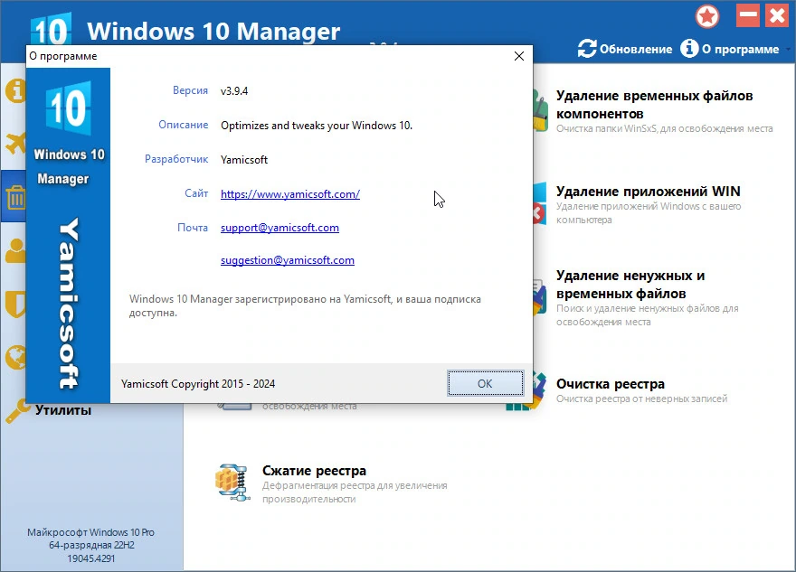Click the developer name Yamicsoft
This screenshot has width=796, height=572.
[244, 160]
